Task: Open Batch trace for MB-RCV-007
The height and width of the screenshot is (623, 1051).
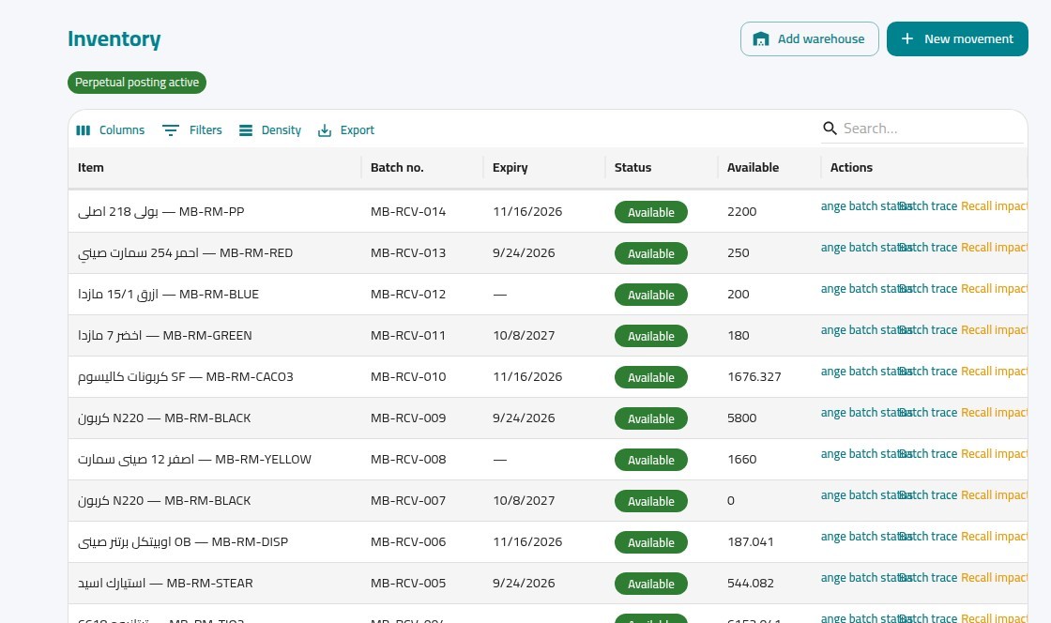Action: point(928,495)
